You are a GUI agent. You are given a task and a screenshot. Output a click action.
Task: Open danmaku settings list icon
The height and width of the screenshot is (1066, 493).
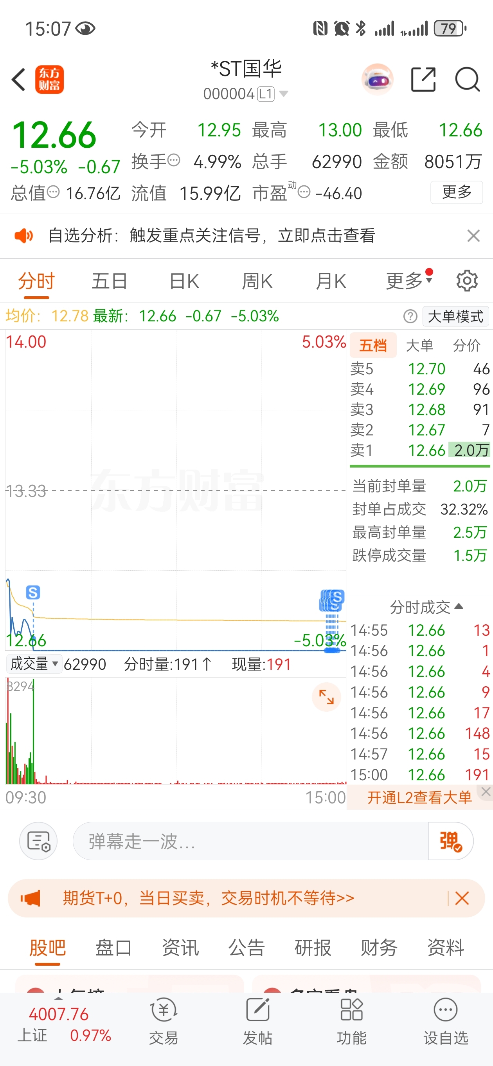pos(38,841)
